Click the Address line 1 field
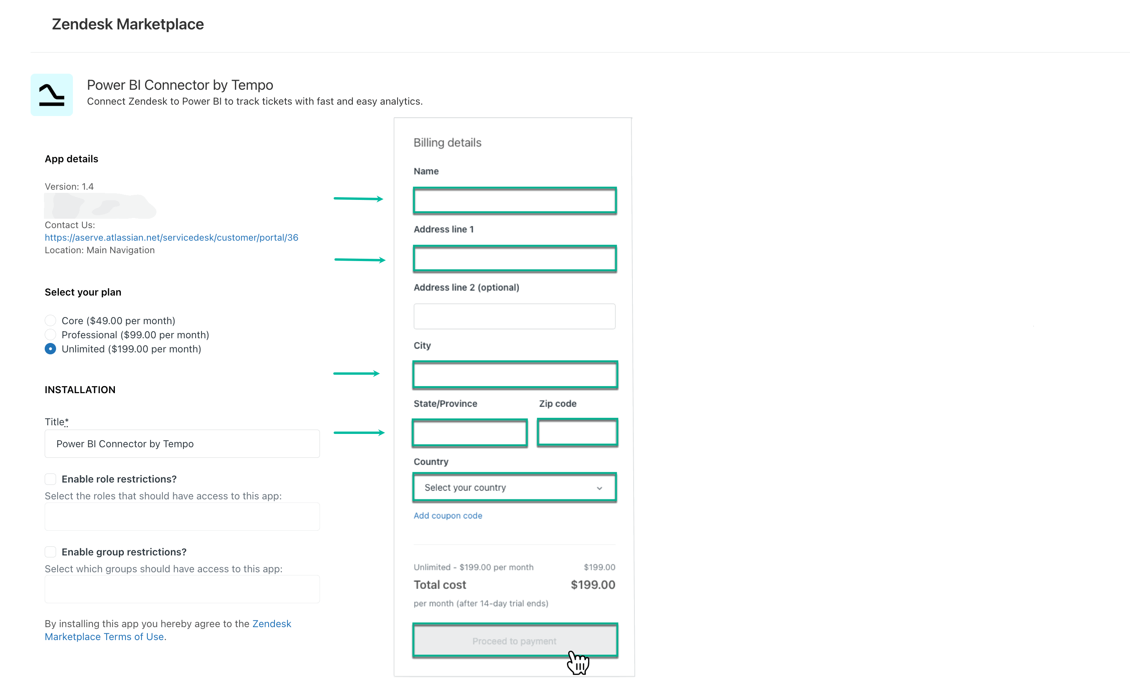 click(x=514, y=258)
